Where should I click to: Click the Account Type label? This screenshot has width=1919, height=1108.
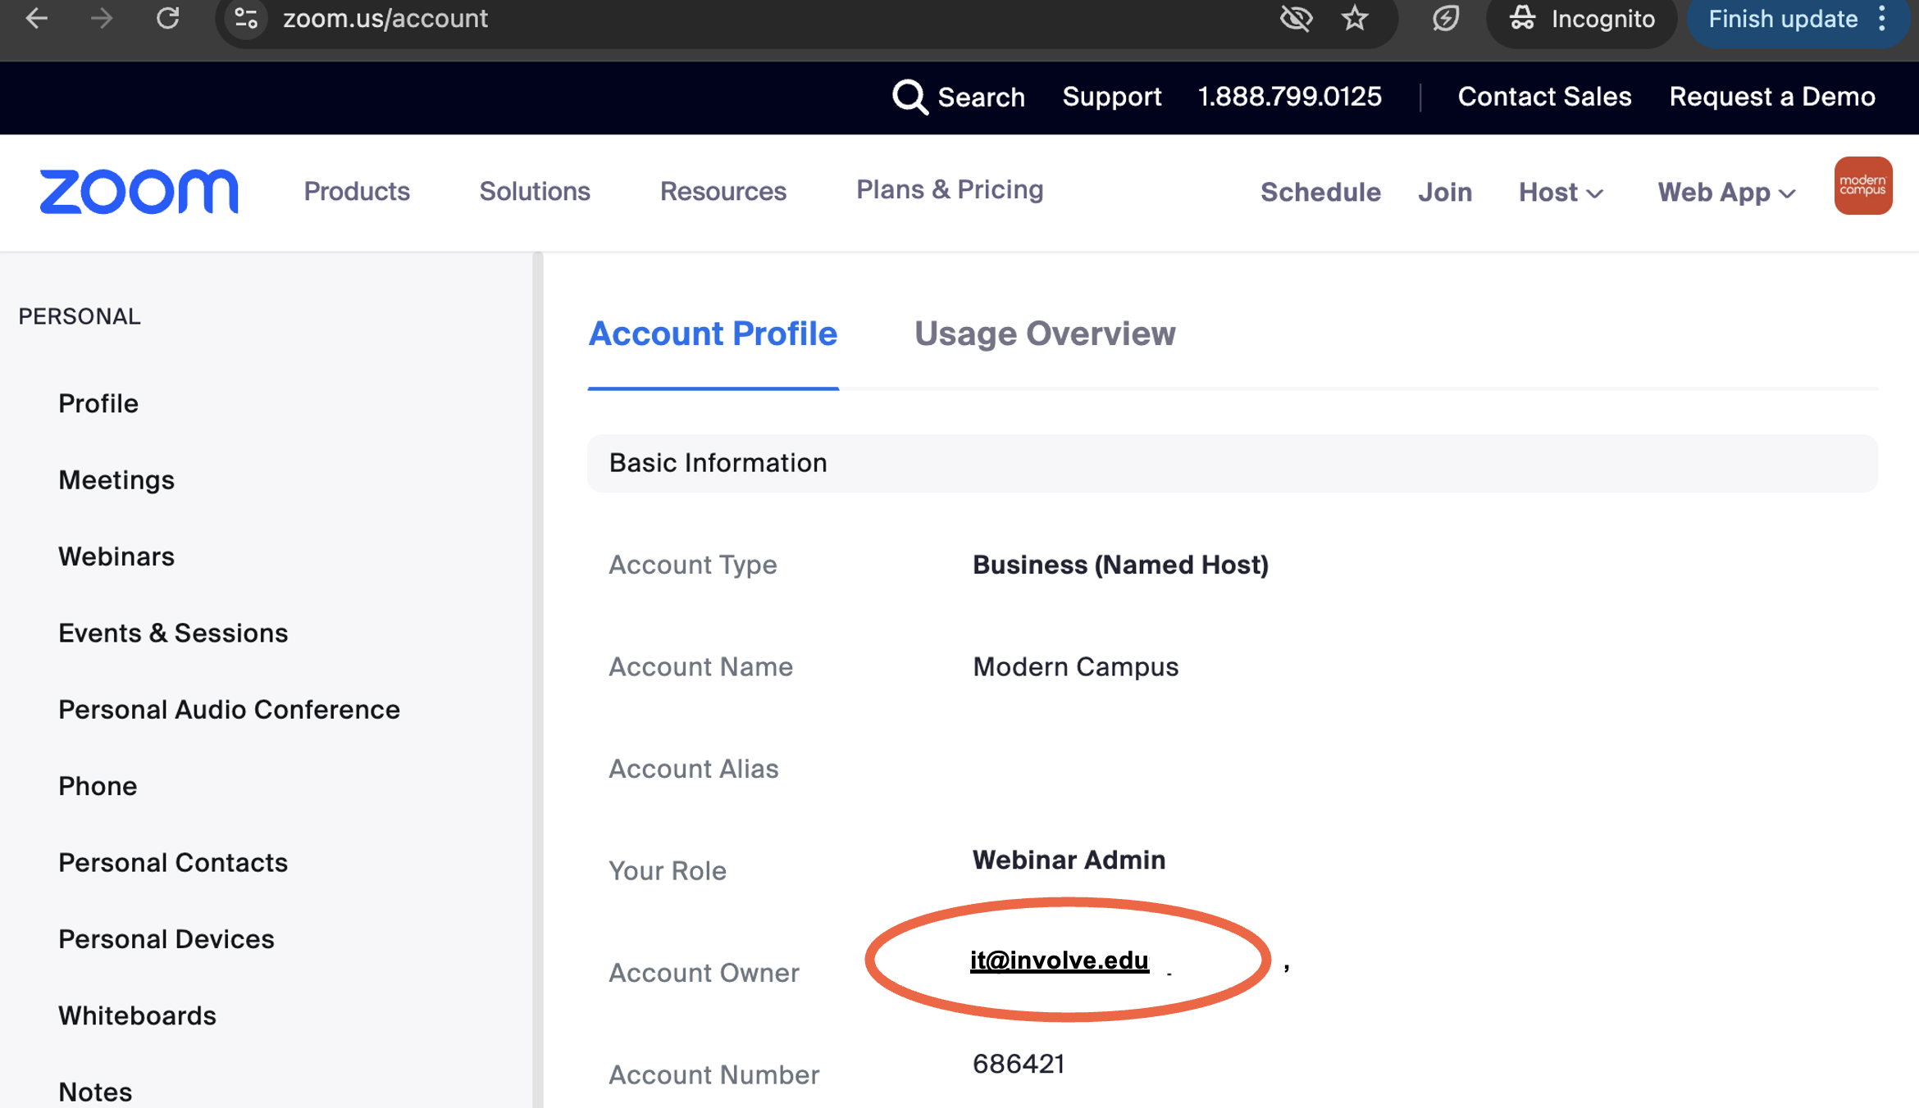[693, 565]
